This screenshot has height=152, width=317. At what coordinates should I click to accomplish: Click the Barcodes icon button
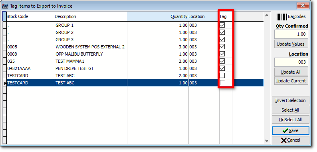pyautogui.click(x=291, y=17)
